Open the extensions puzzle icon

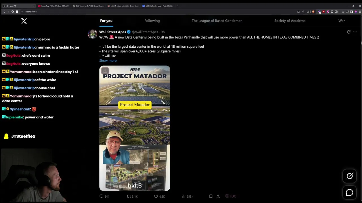332,12
